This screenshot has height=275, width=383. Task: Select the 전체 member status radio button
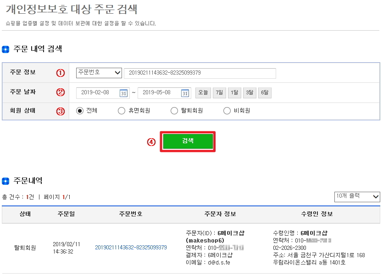[80, 111]
